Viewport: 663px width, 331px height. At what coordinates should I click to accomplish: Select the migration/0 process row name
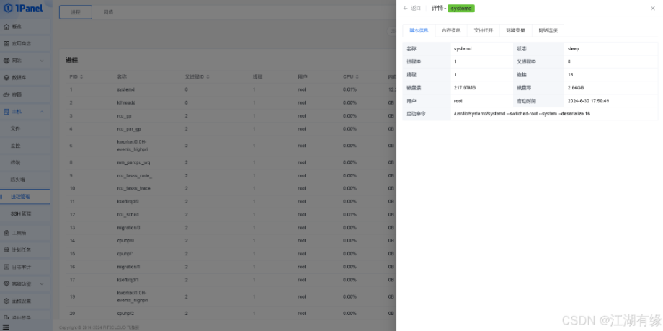[x=128, y=227]
